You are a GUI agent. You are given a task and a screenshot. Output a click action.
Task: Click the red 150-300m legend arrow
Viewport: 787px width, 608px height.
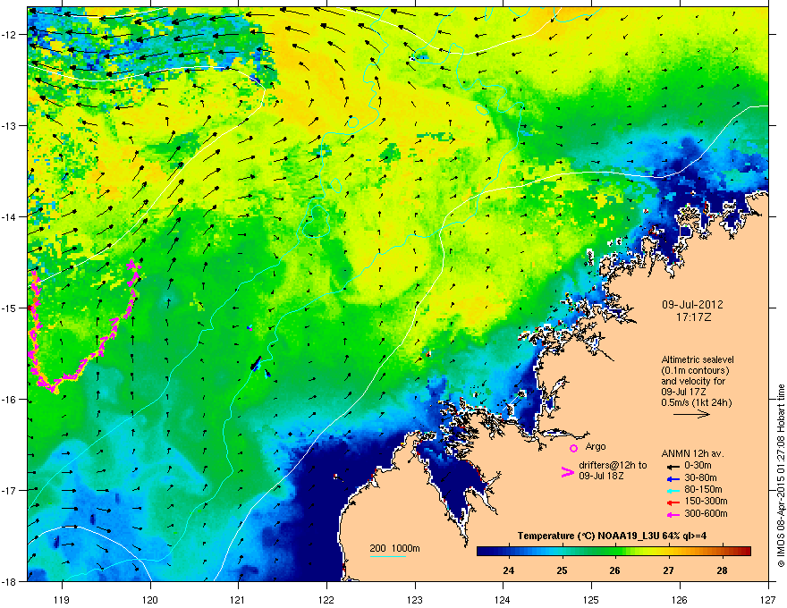tap(672, 502)
